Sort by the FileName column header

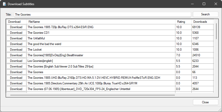point(101,22)
